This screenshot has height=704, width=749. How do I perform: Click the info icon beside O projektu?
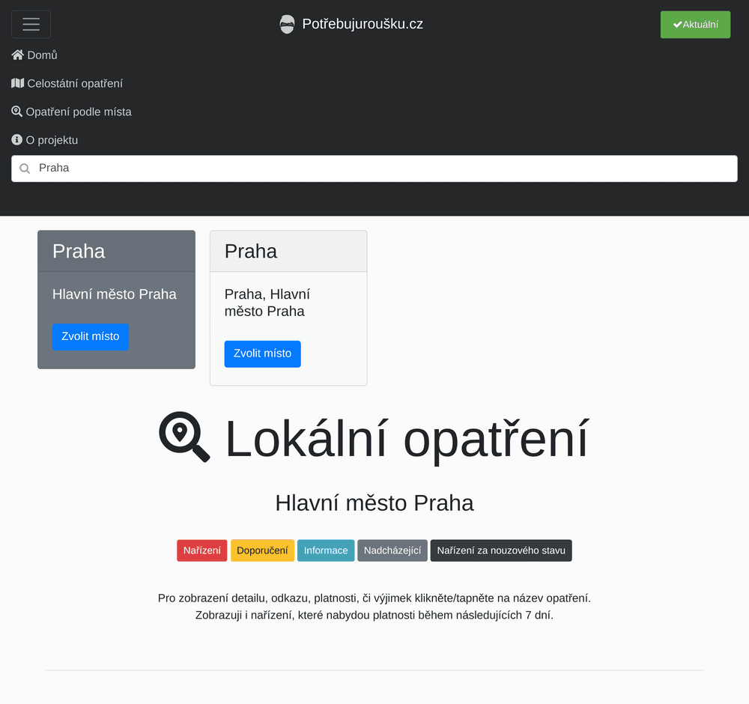[17, 140]
